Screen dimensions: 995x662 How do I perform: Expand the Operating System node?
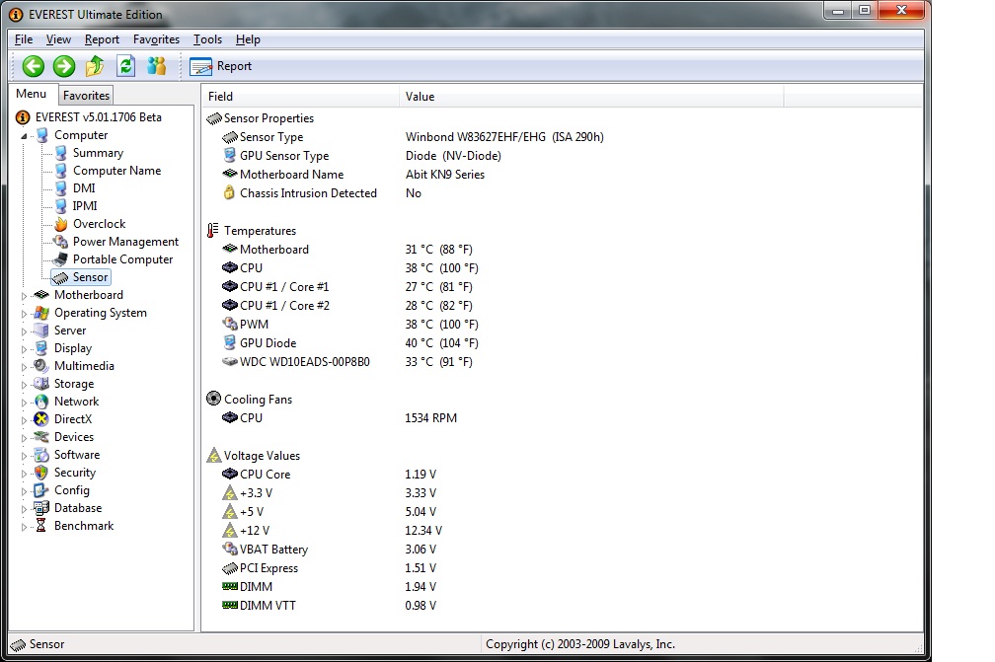(x=24, y=314)
